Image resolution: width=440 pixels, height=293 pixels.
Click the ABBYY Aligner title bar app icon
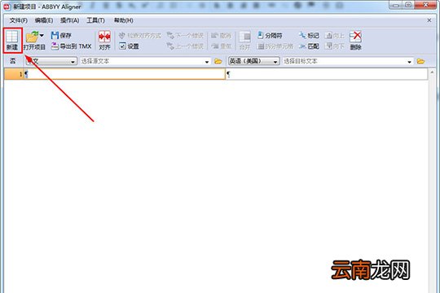coord(7,7)
